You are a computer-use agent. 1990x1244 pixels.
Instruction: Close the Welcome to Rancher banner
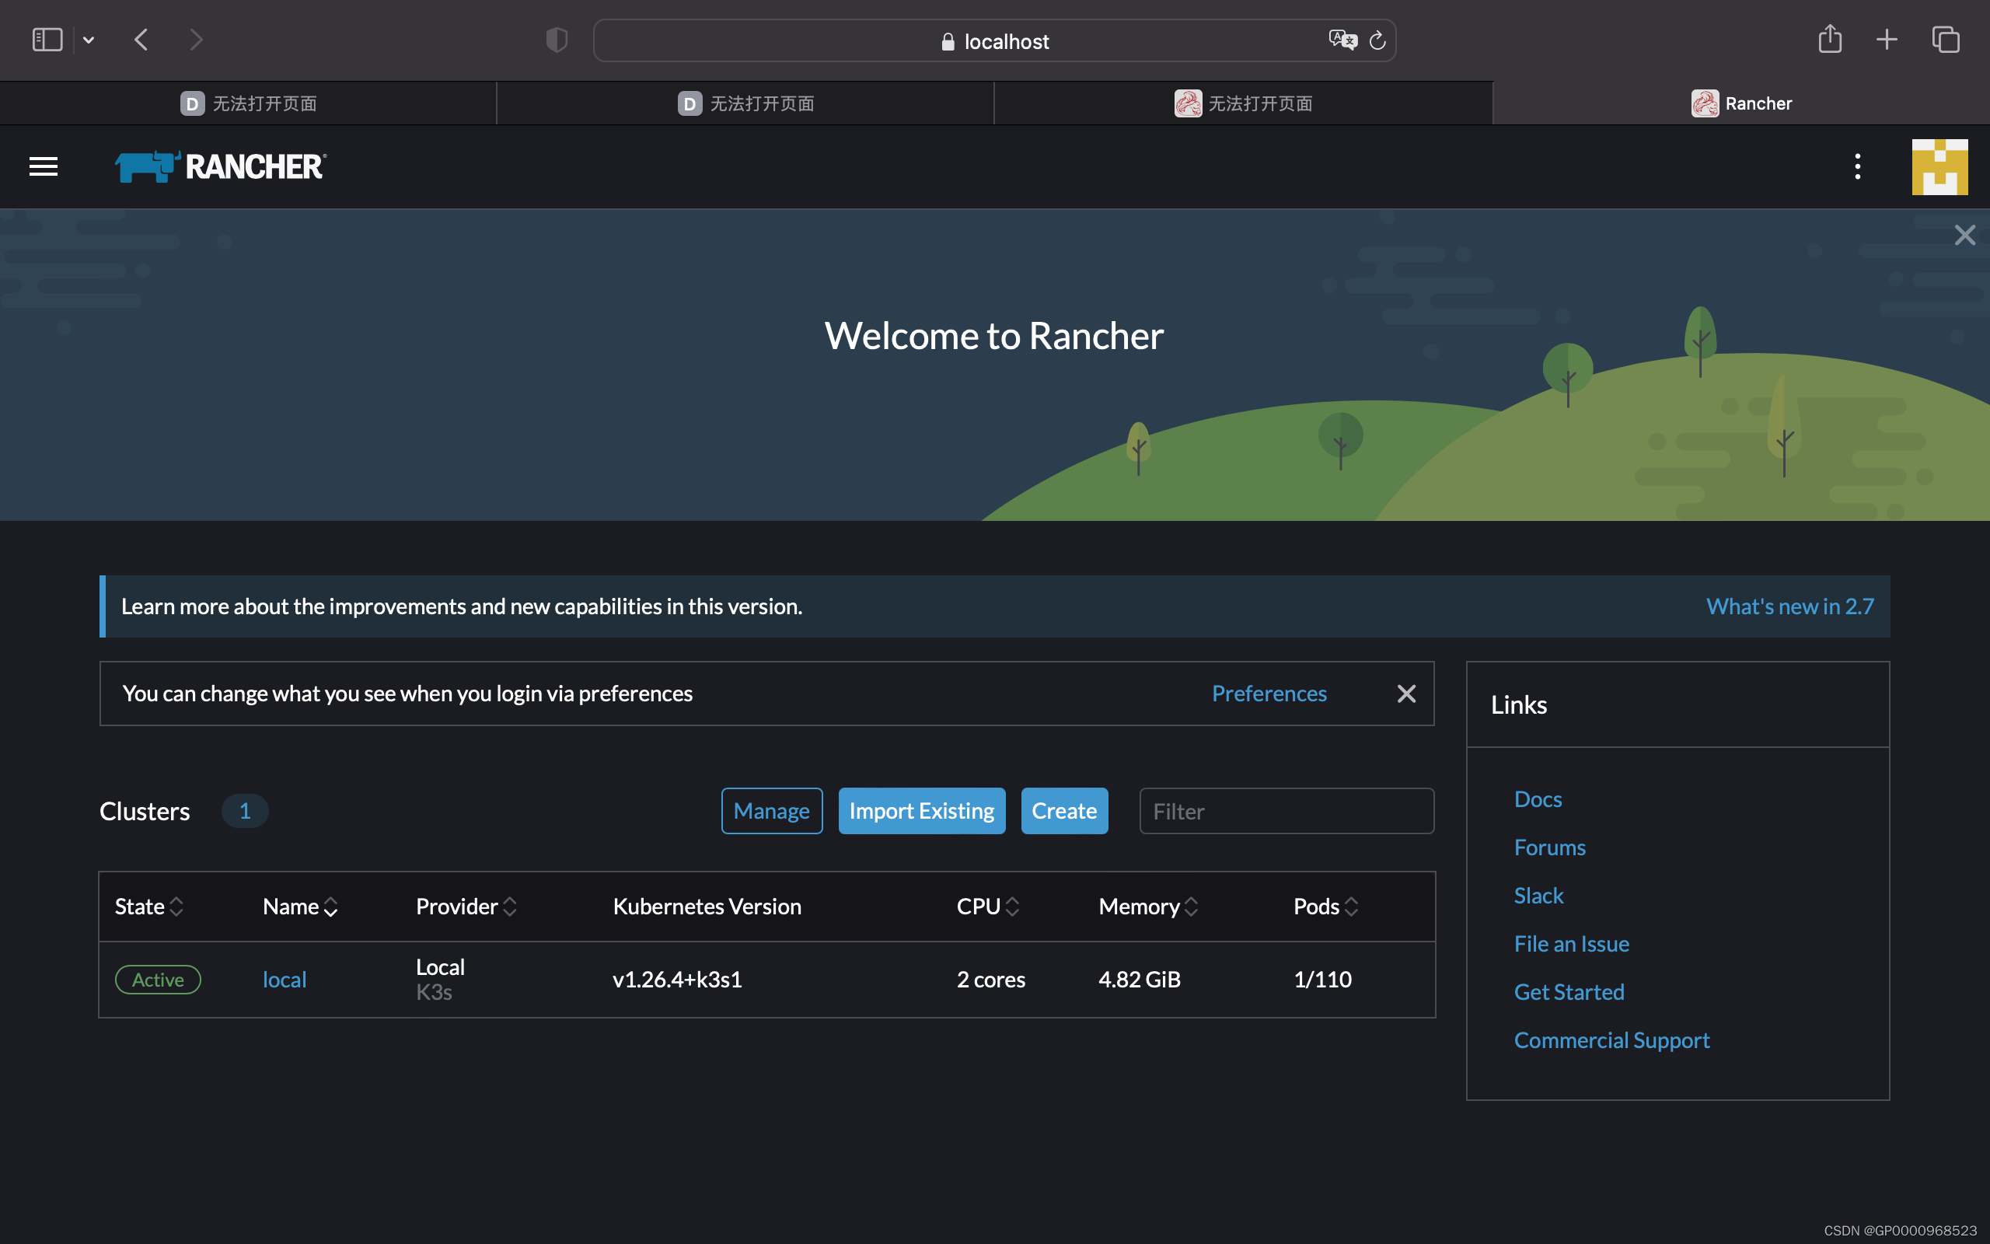[1964, 236]
